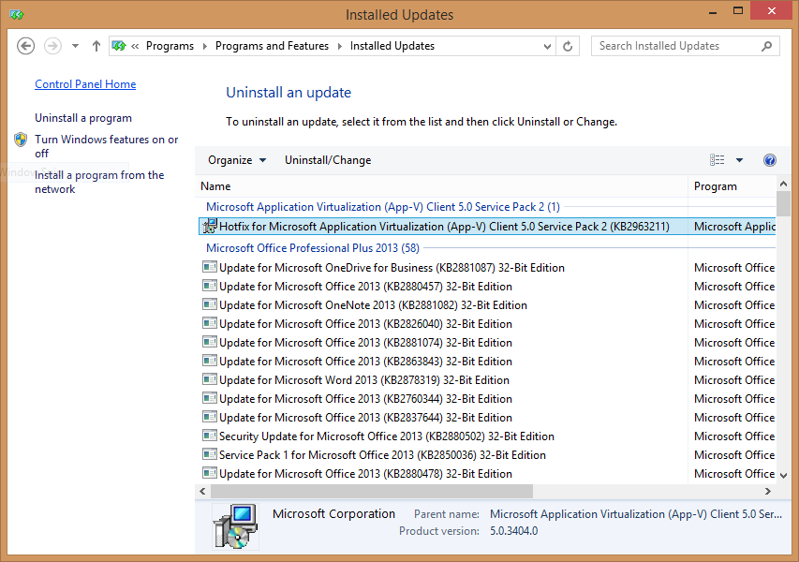The image size is (799, 562).
Task: Collapse the App-V Client 5.0 Service Pack 2 group
Action: (x=383, y=207)
